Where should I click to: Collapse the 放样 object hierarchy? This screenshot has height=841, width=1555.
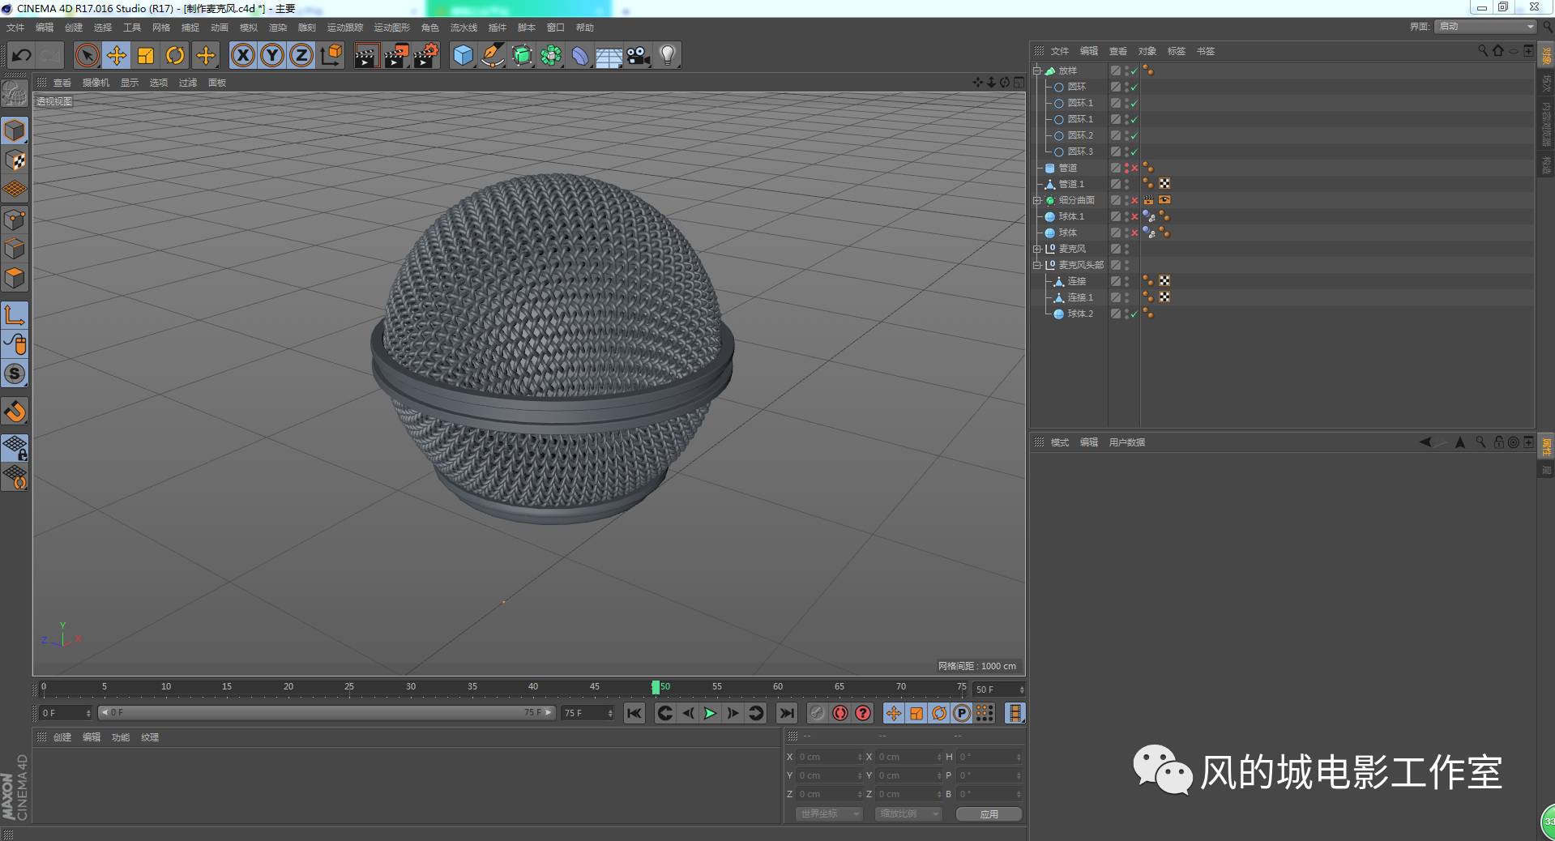tap(1038, 70)
